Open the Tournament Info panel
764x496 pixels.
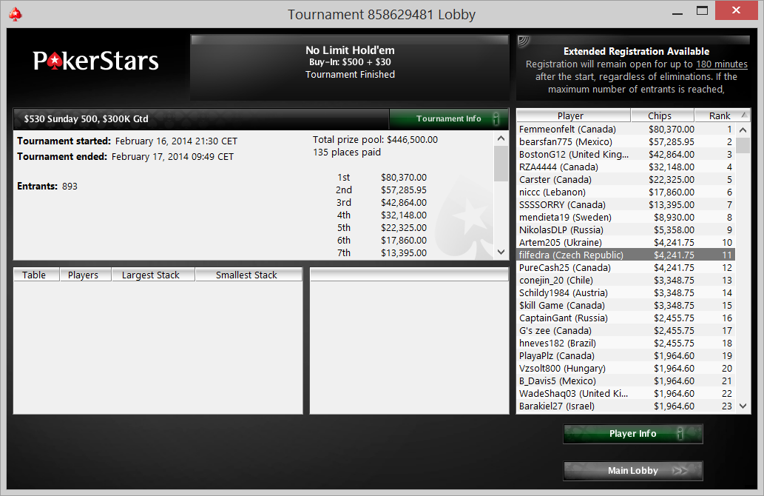pos(449,118)
